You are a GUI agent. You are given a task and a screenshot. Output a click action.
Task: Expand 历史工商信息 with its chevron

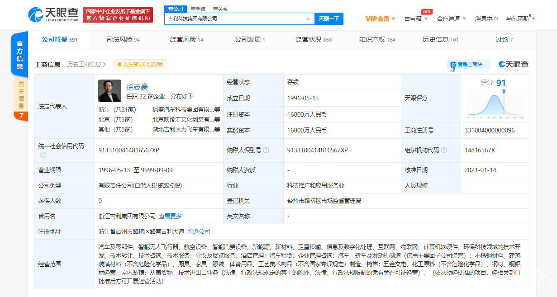87,65
